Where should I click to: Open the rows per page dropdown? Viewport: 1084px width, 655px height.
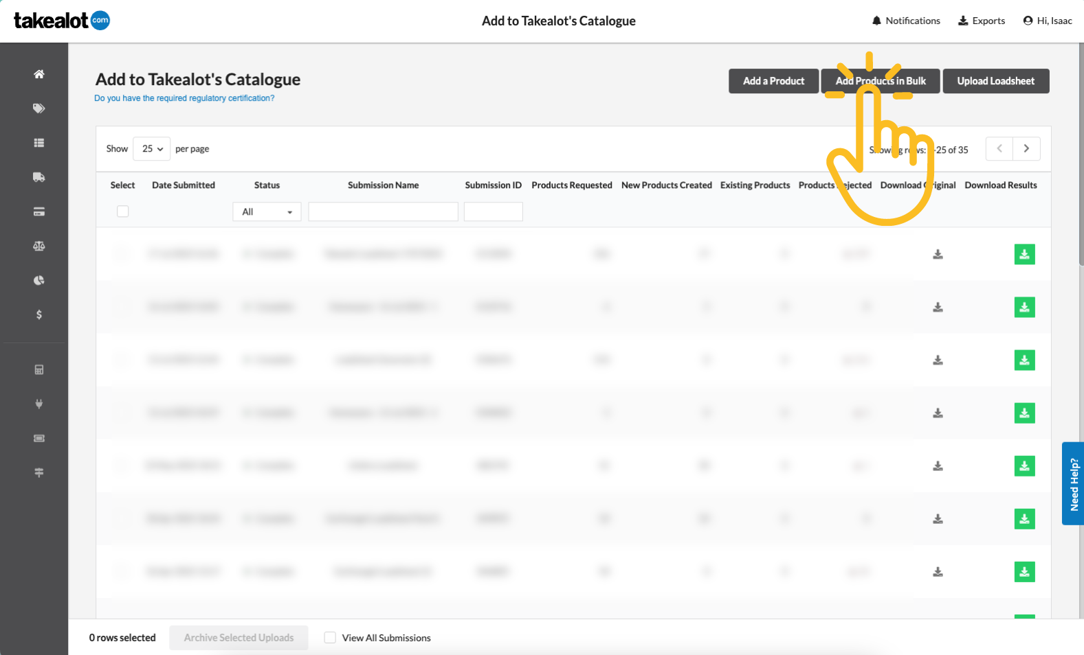coord(151,149)
